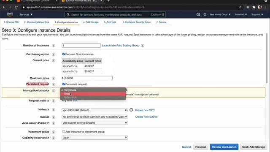
Task: Go to step 4 Add Storage tab
Action: (91, 22)
